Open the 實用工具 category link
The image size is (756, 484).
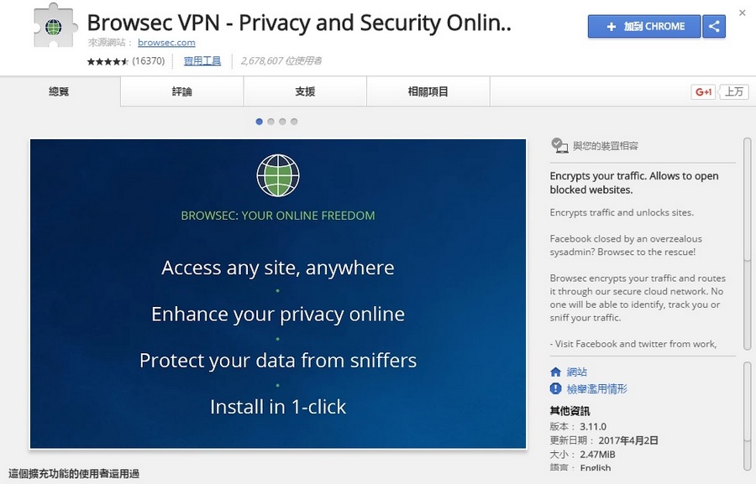pyautogui.click(x=202, y=61)
